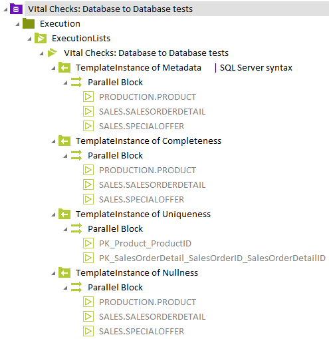Collapse the Execution folder node
329x339 pixels.
click(17, 24)
